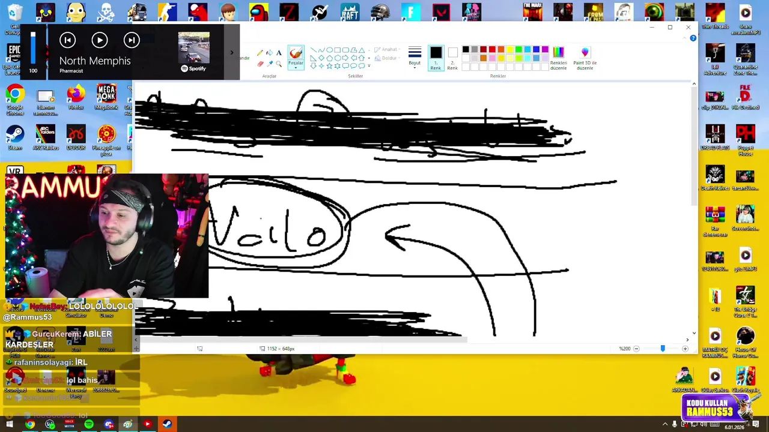
Task: Select the five-point star shape
Action: point(329,66)
